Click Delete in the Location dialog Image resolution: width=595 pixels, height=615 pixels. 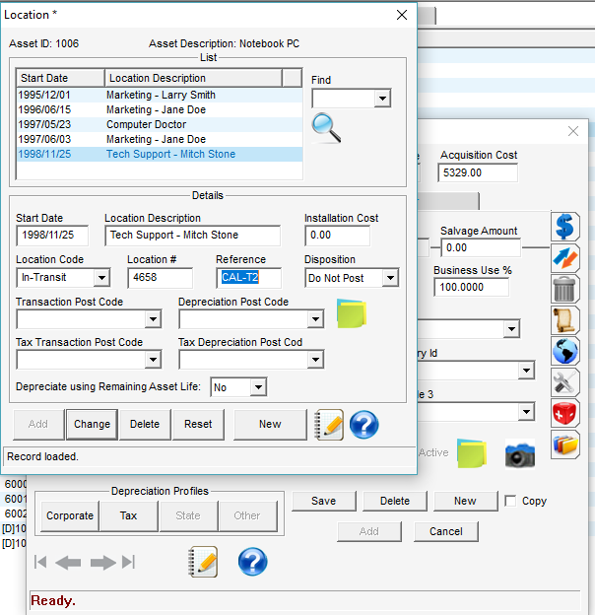145,425
